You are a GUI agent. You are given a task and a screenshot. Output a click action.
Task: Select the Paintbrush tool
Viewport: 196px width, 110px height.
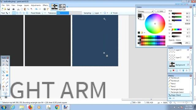(3, 79)
